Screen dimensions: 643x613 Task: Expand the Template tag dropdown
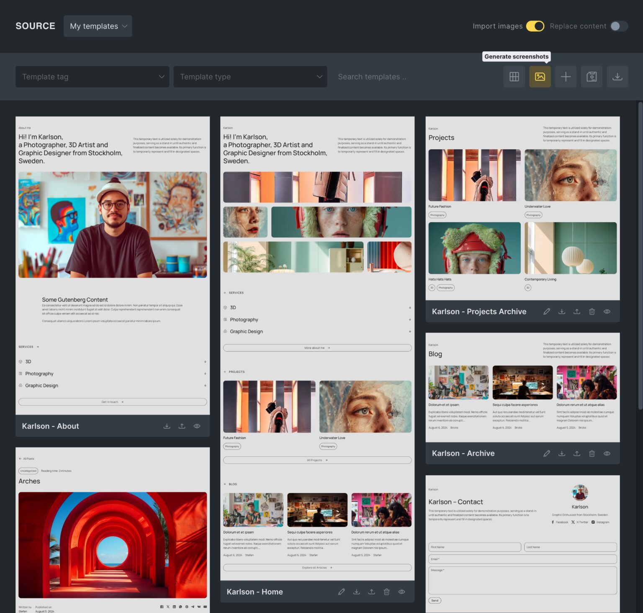92,77
